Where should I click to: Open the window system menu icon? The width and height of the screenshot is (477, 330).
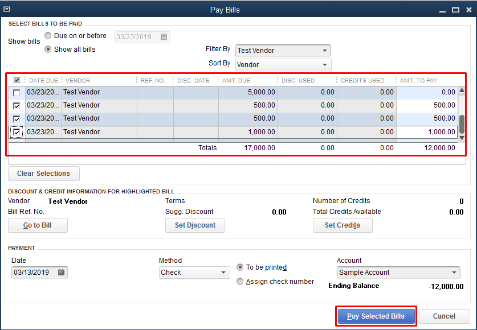7,10
